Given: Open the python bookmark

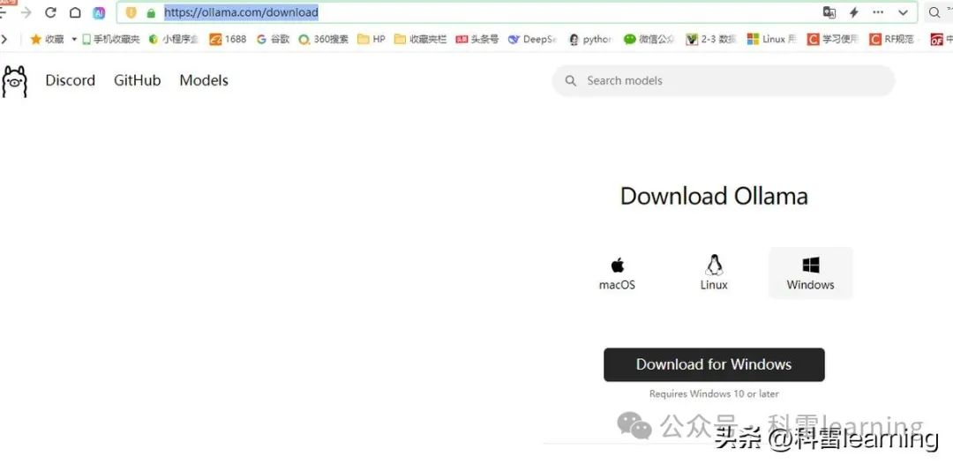Looking at the screenshot, I should [590, 39].
